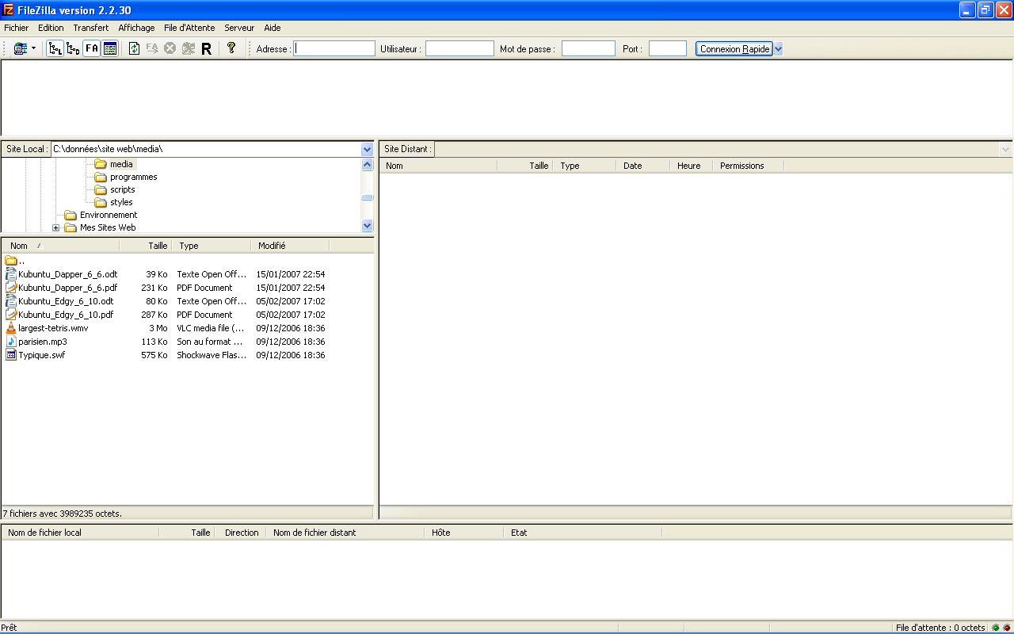
Task: Click the Reconnect R icon
Action: click(206, 48)
